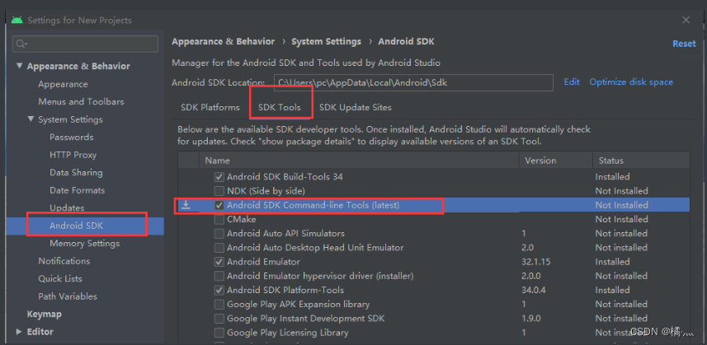
Task: Open Notifications settings
Action: [64, 261]
